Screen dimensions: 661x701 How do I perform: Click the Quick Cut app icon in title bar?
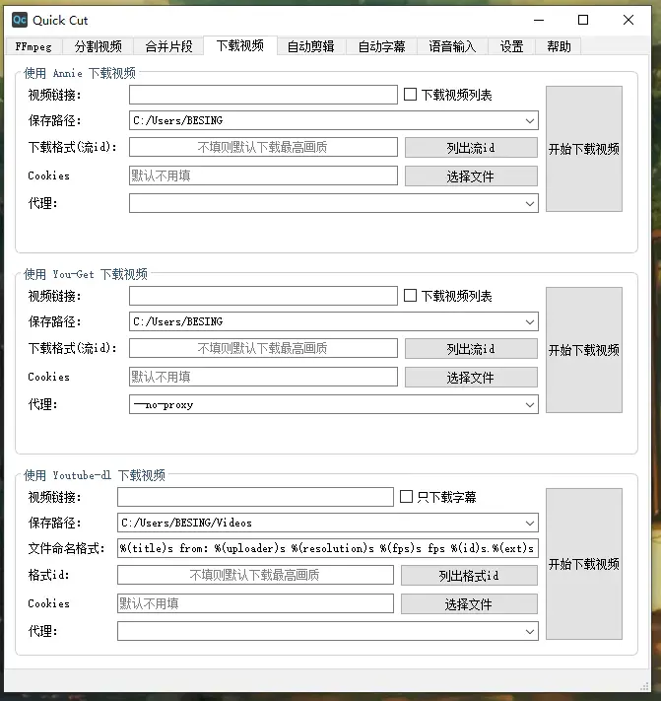pos(19,20)
